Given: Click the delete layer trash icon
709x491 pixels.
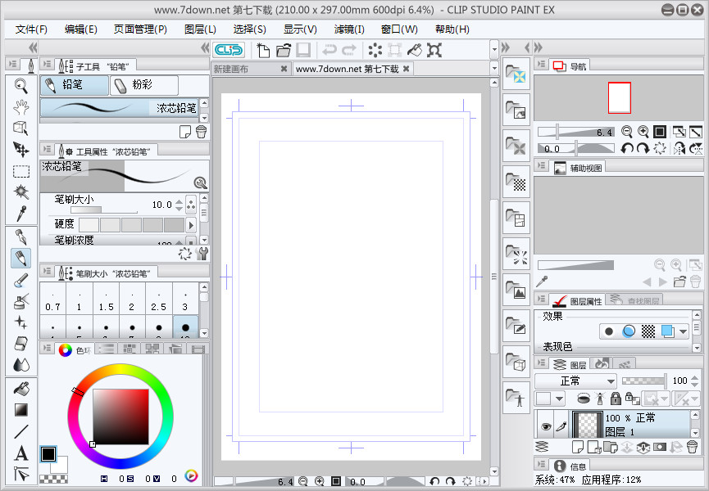Looking at the screenshot, I should (x=693, y=447).
